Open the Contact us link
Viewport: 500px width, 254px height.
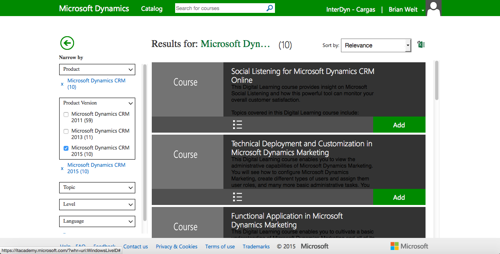[x=136, y=246]
